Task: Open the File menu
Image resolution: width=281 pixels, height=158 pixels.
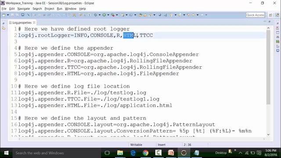Action: click(4, 9)
